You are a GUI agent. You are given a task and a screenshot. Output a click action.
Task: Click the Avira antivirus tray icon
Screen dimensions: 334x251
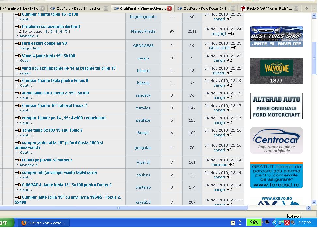[287, 223]
